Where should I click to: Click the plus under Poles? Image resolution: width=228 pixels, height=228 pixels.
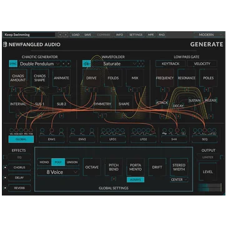[x=206, y=90]
